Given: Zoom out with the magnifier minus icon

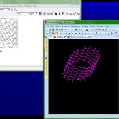Looking at the screenshot, I should click(16, 10).
